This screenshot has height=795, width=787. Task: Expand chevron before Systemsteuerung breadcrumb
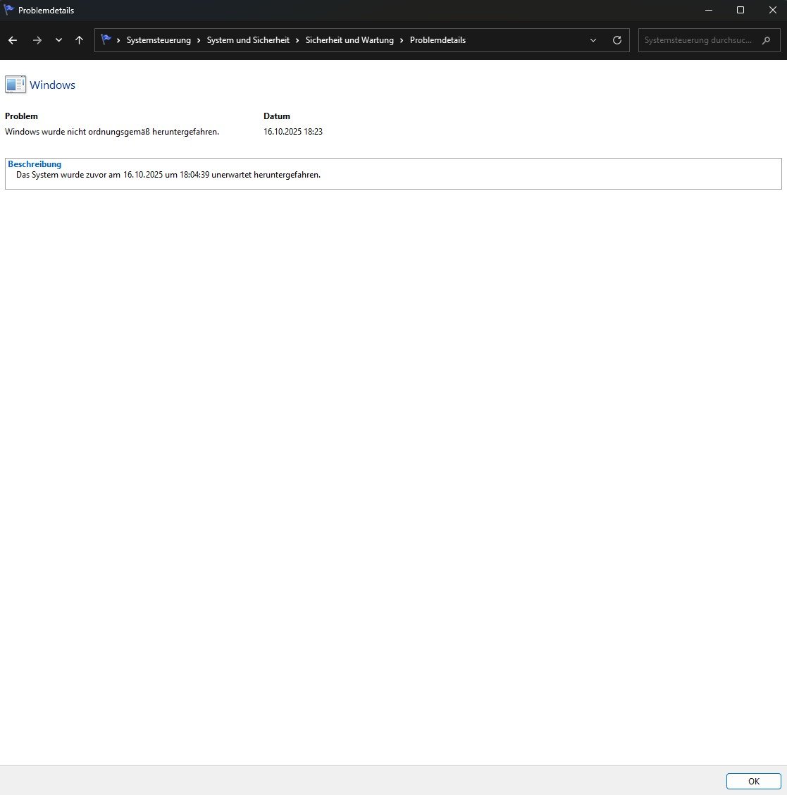coord(118,40)
